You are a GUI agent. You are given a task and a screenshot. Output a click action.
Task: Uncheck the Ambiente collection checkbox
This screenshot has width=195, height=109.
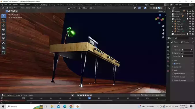188,19
